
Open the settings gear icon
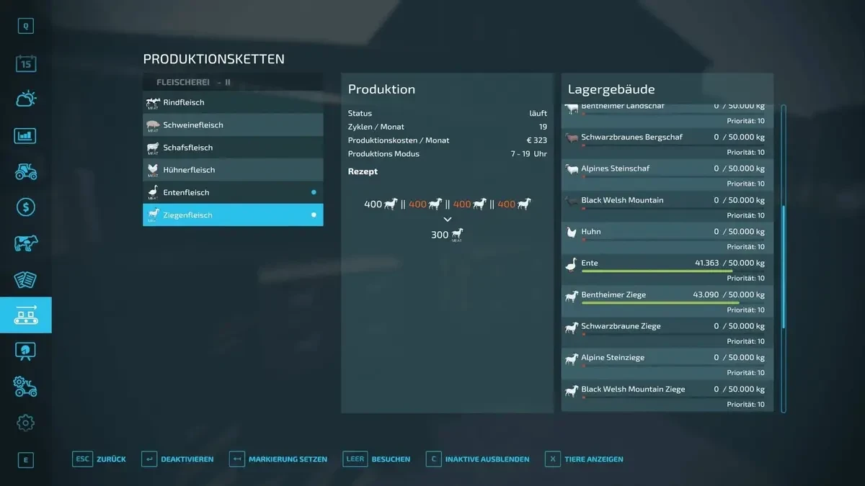[x=25, y=423]
